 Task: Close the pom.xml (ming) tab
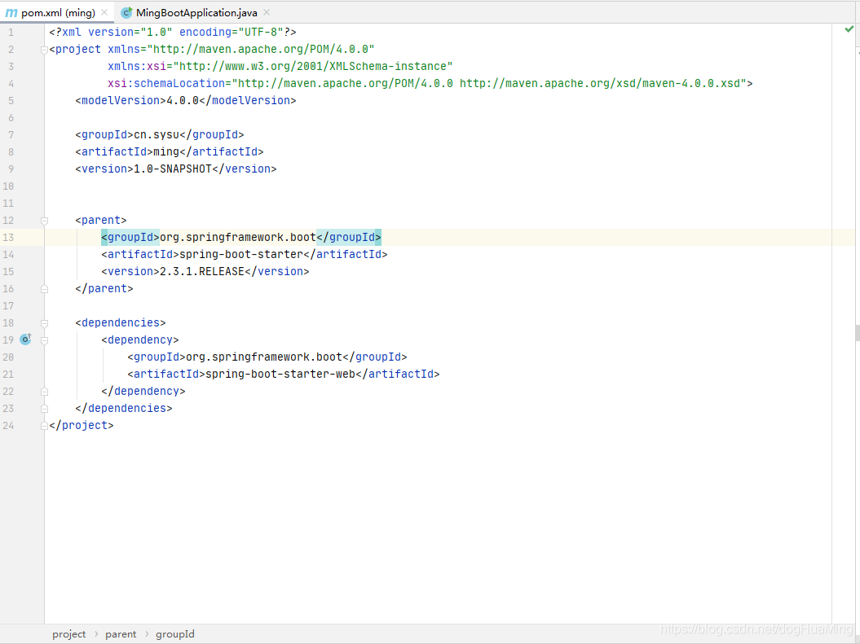[x=104, y=12]
